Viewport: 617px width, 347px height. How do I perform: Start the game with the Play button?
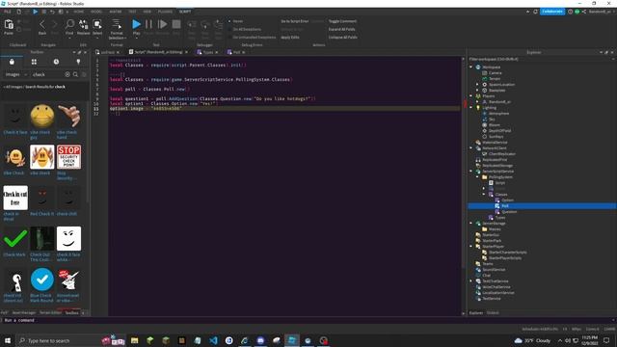click(136, 24)
